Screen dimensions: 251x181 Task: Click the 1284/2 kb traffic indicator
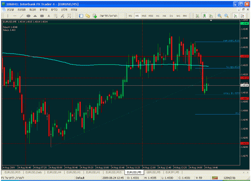pos(229,178)
